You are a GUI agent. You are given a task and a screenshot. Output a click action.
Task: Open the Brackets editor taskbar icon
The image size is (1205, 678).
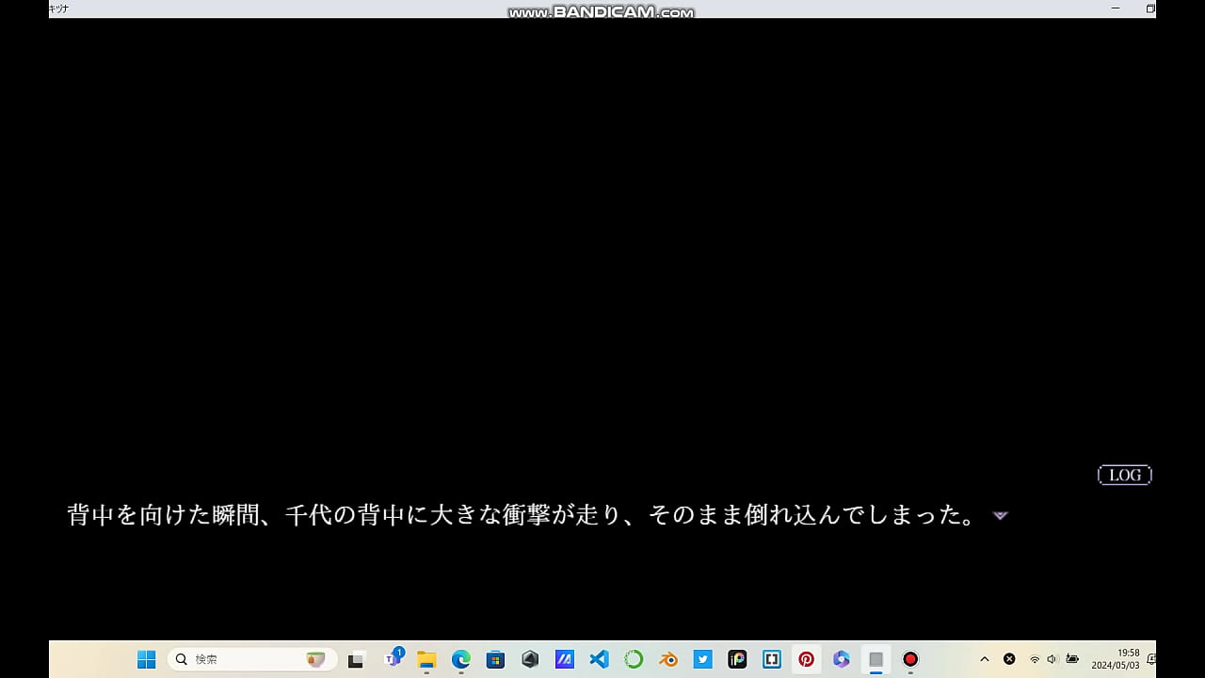point(772,659)
